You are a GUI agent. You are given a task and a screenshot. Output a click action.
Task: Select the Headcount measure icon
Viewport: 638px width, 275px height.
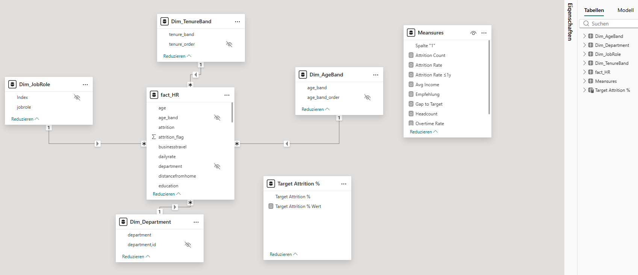coord(411,114)
